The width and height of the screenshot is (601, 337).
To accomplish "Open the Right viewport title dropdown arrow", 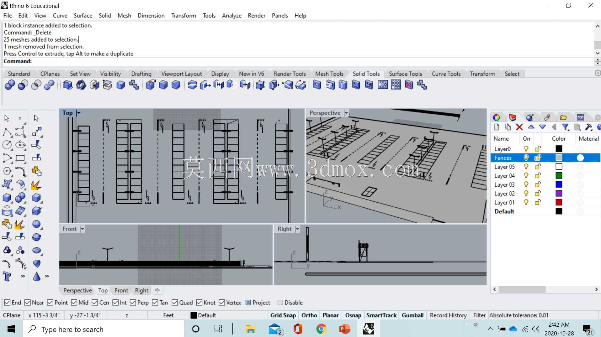I will 297,229.
